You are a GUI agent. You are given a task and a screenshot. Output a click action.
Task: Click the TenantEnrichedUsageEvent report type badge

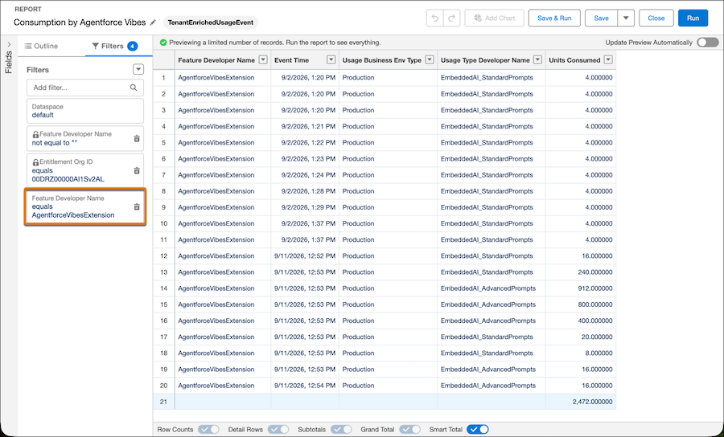pyautogui.click(x=211, y=22)
